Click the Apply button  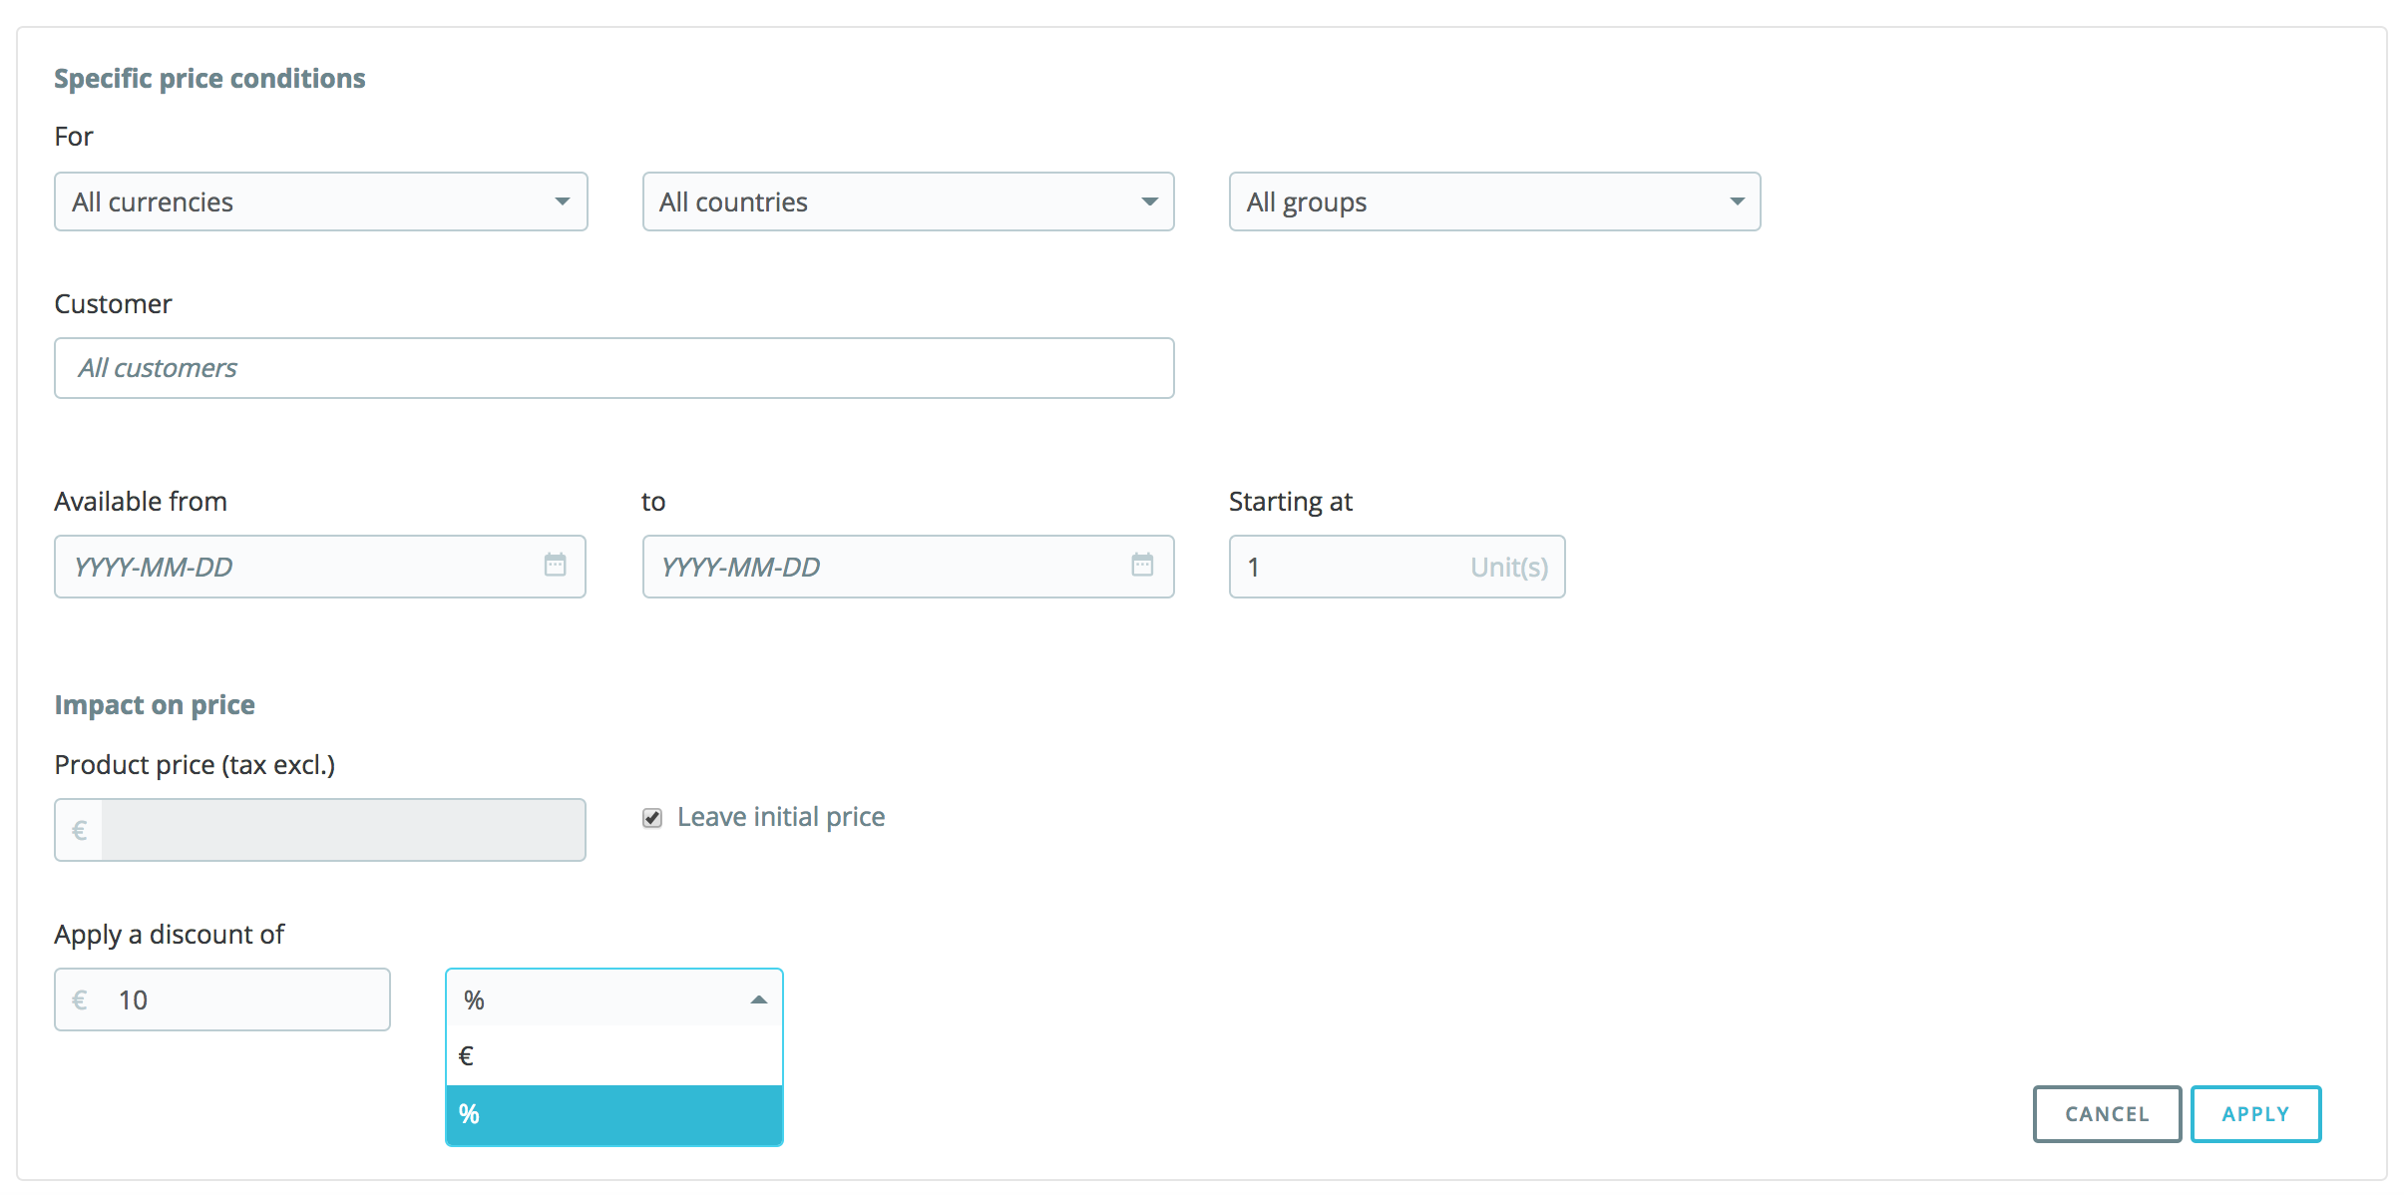2254,1114
